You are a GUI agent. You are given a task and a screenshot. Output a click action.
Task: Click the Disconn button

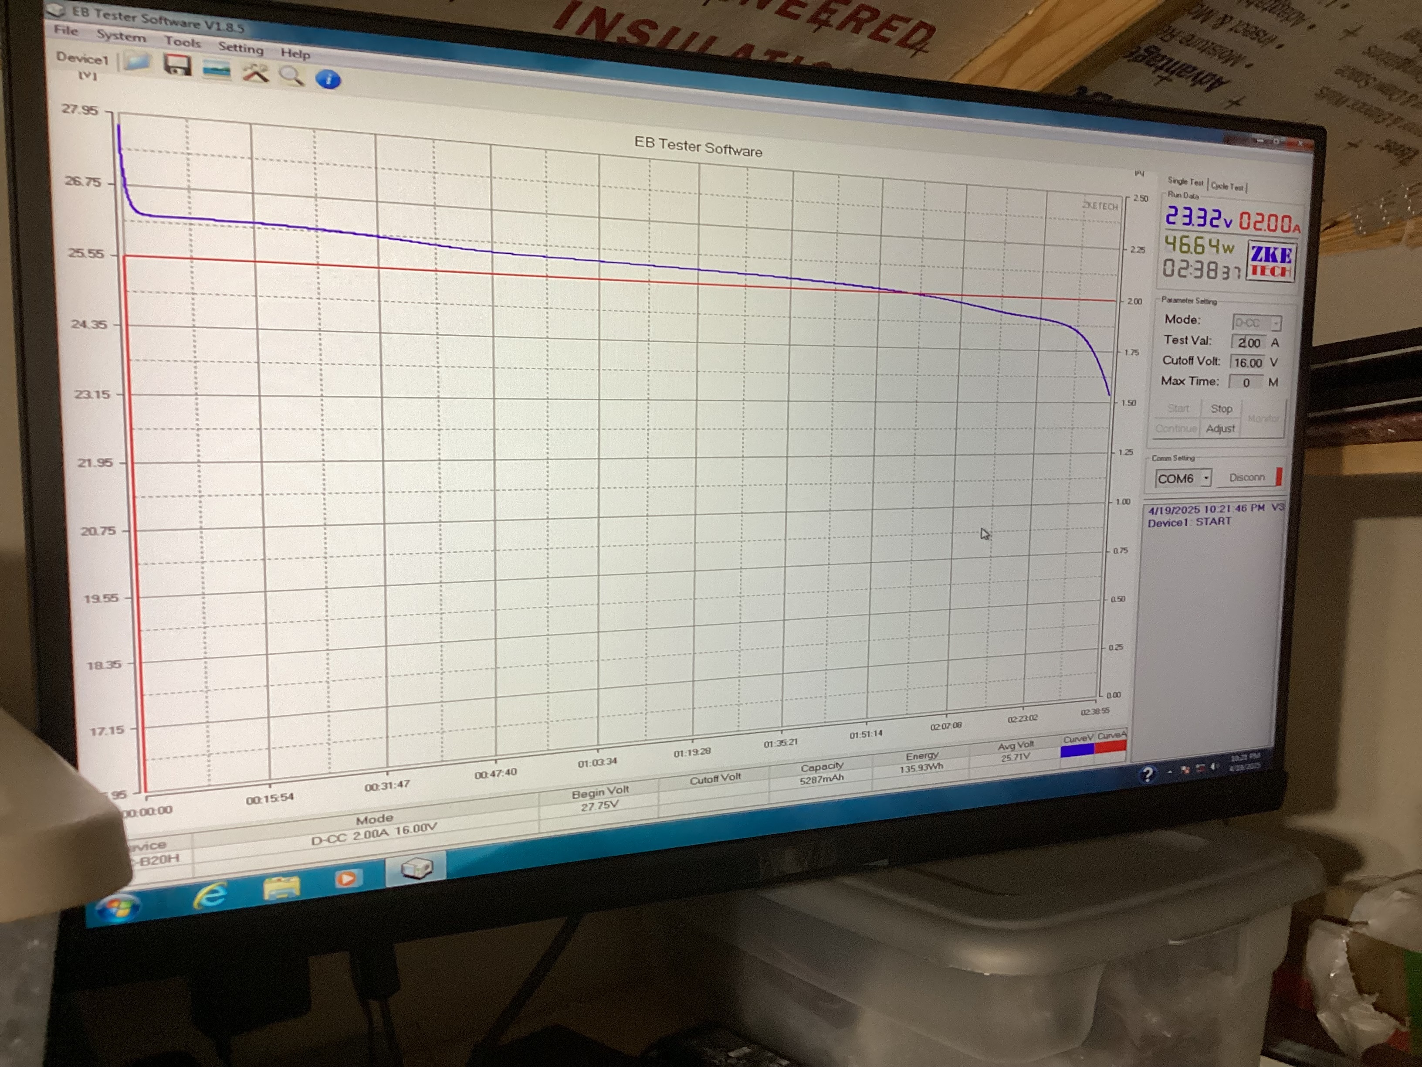point(1246,477)
